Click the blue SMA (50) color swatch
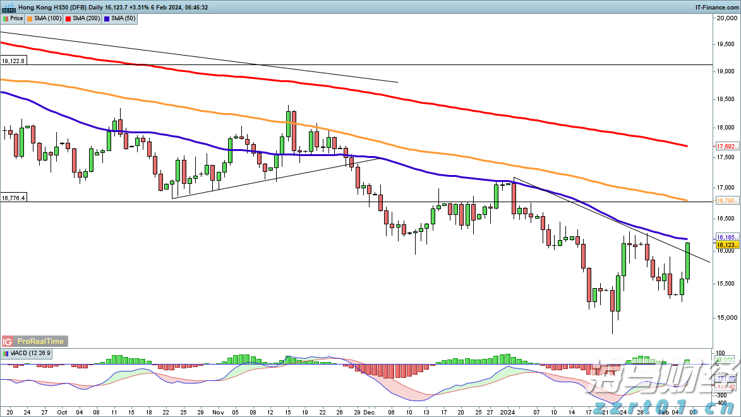The image size is (741, 417). coord(106,18)
